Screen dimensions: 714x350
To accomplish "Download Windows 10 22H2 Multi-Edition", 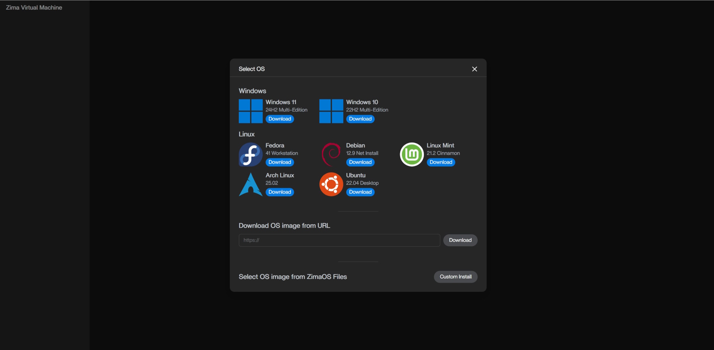I will (360, 119).
